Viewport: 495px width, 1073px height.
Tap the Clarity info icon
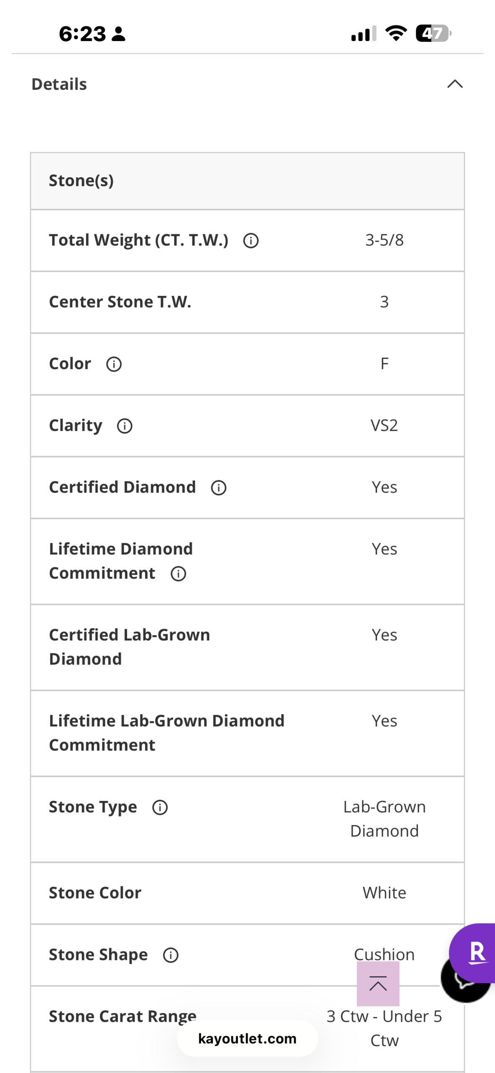[x=124, y=426]
